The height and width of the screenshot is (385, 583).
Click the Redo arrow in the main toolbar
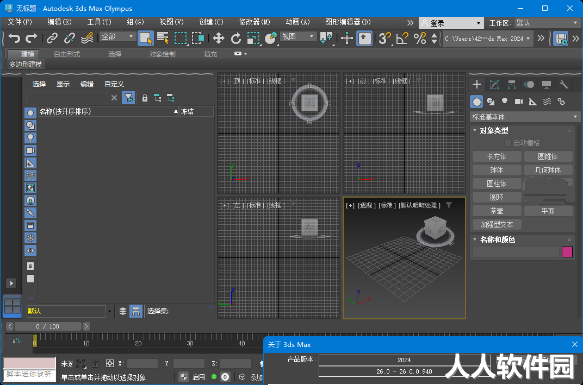tap(31, 38)
